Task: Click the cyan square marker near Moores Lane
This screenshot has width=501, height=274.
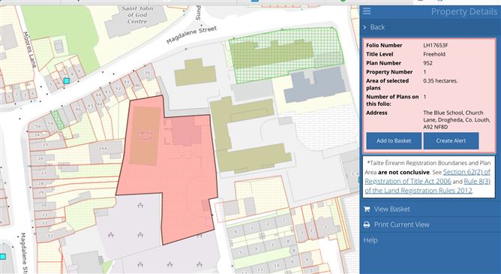Action: (x=67, y=81)
